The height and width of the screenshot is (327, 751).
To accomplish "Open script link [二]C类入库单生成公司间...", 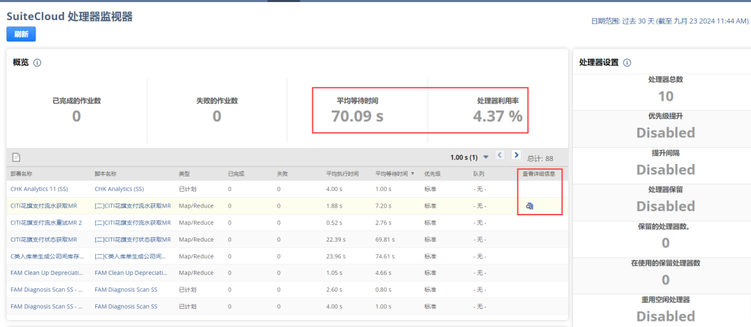I will pos(130,256).
